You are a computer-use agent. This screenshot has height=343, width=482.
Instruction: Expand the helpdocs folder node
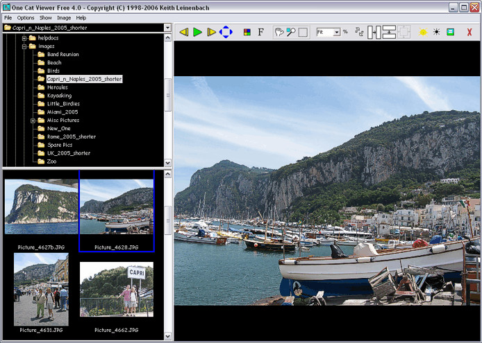(x=24, y=38)
